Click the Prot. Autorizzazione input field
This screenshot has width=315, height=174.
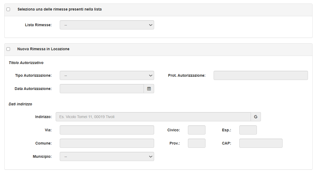tap(260, 75)
